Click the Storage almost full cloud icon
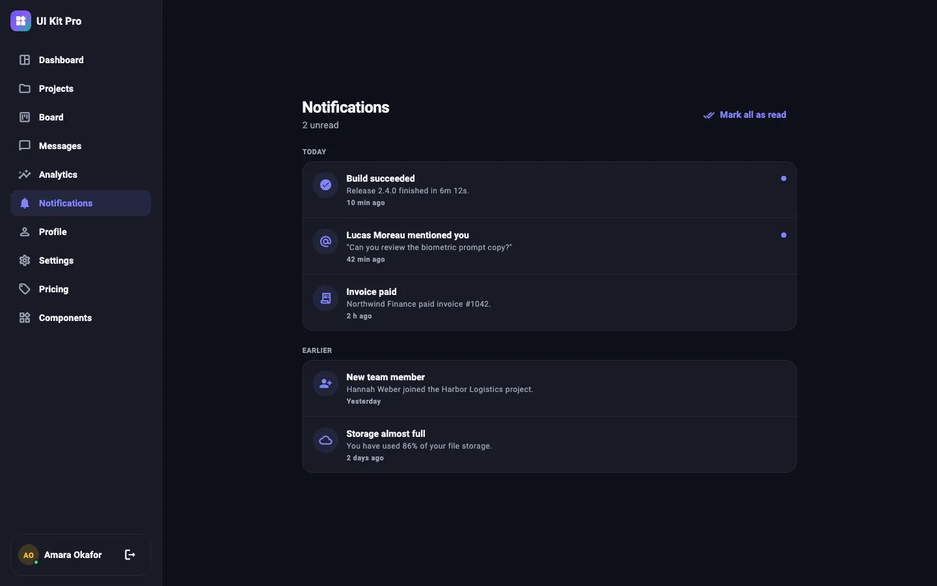 (x=326, y=440)
